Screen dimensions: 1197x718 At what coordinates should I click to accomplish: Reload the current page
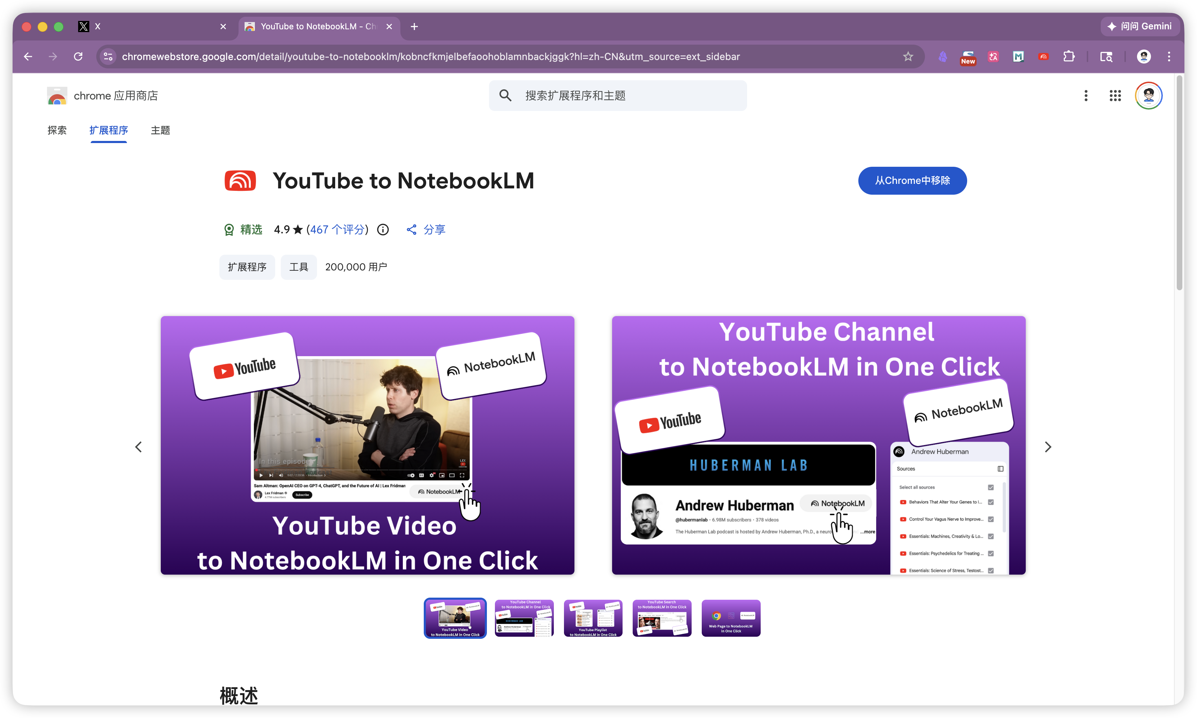click(x=78, y=57)
